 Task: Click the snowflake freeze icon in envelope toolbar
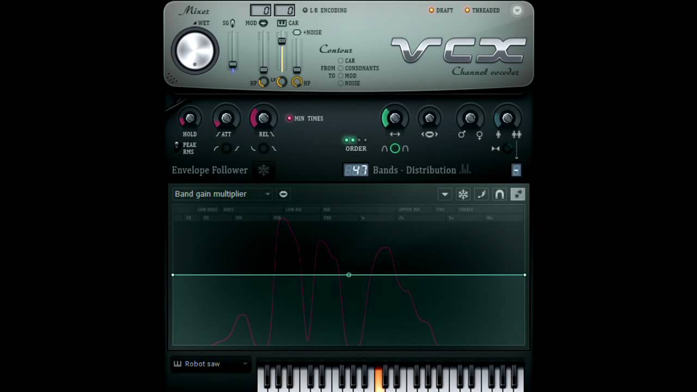463,194
